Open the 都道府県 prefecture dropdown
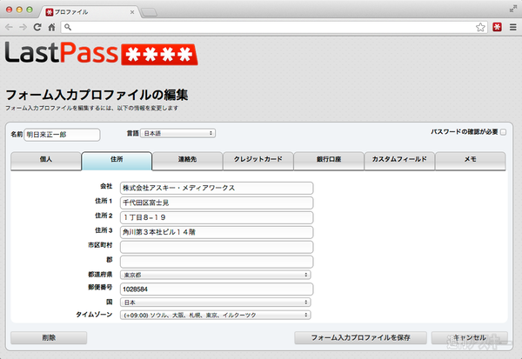522x359 pixels. (216, 275)
